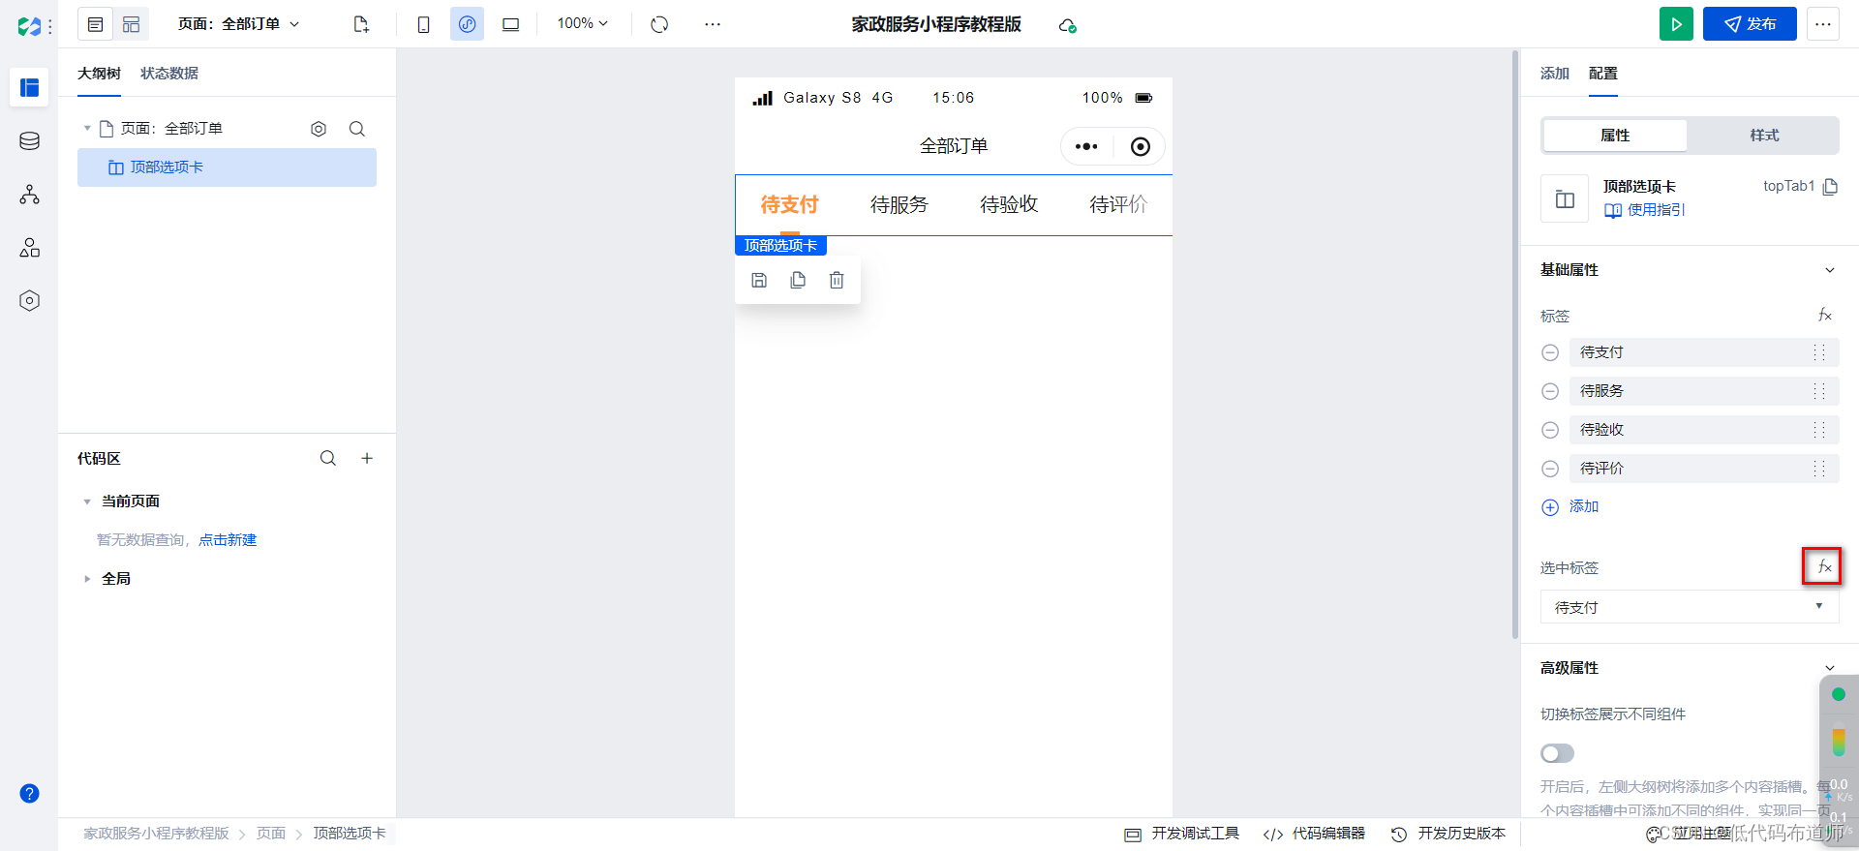Open the workflow sidebar icon

29,195
